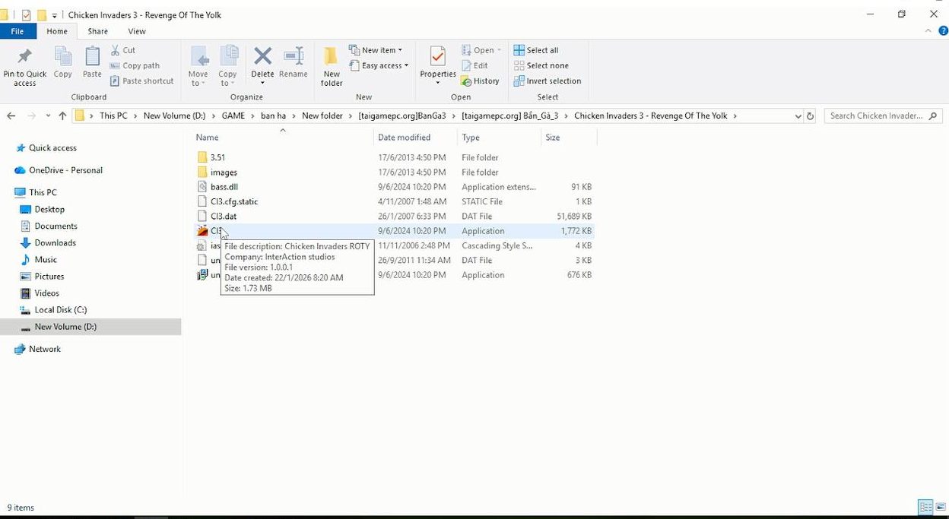
Task: Click Copy path button
Action: [135, 66]
